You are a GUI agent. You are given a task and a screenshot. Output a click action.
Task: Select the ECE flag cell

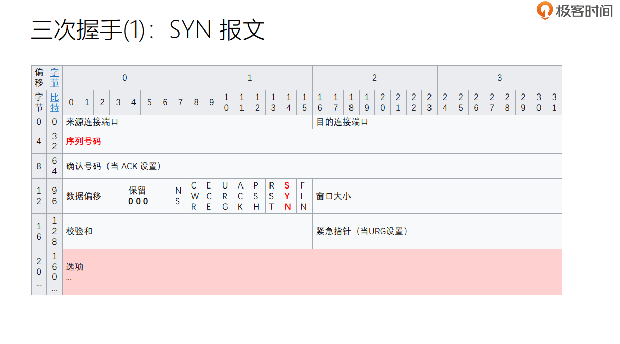[209, 196]
